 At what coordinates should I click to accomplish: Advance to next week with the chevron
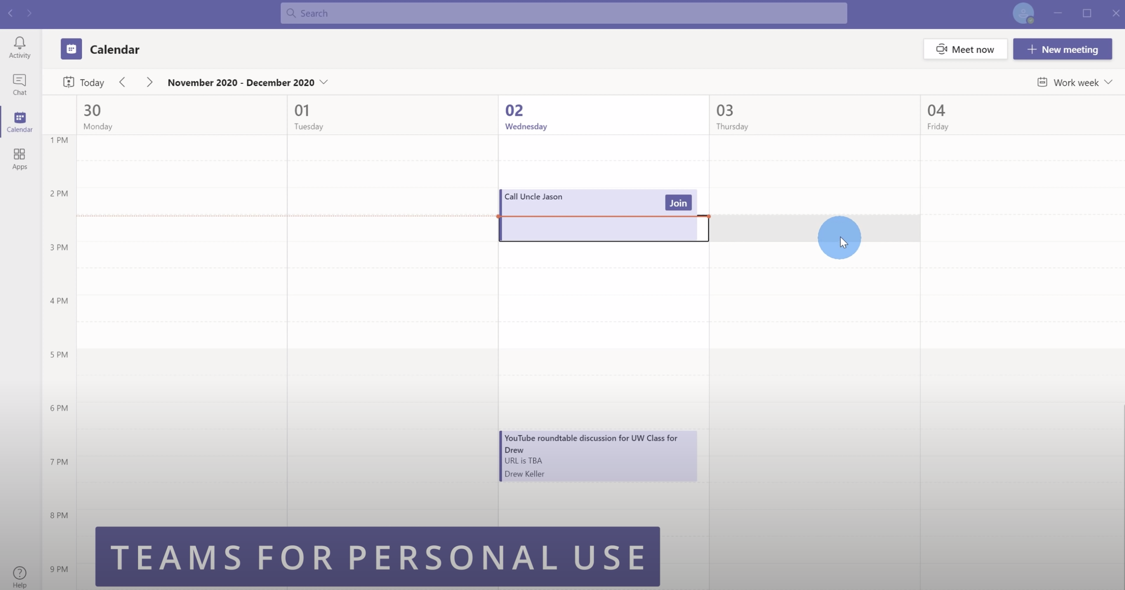click(x=149, y=82)
